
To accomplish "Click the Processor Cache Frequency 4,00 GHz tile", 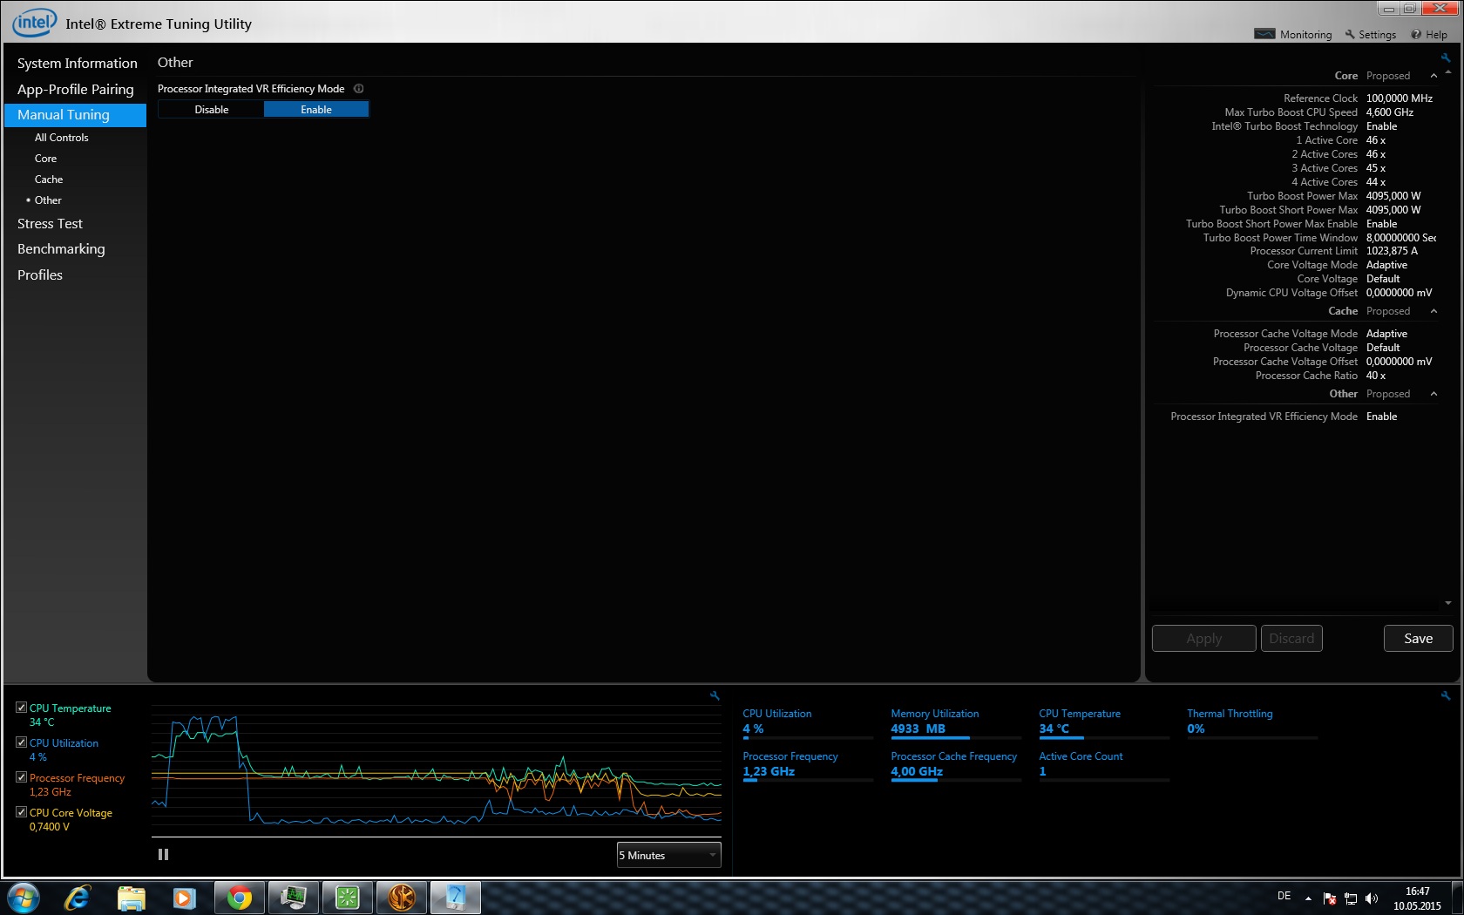I will 956,765.
